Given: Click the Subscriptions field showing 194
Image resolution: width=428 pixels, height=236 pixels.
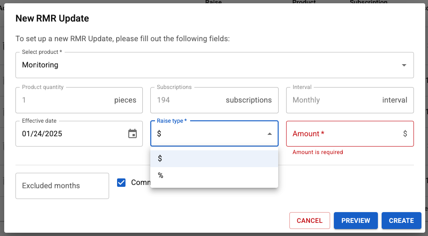Looking at the screenshot, I should [x=187, y=100].
